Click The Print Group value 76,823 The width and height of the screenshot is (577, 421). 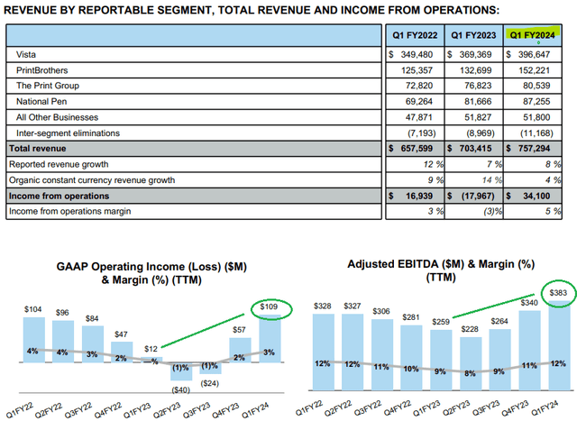click(478, 86)
